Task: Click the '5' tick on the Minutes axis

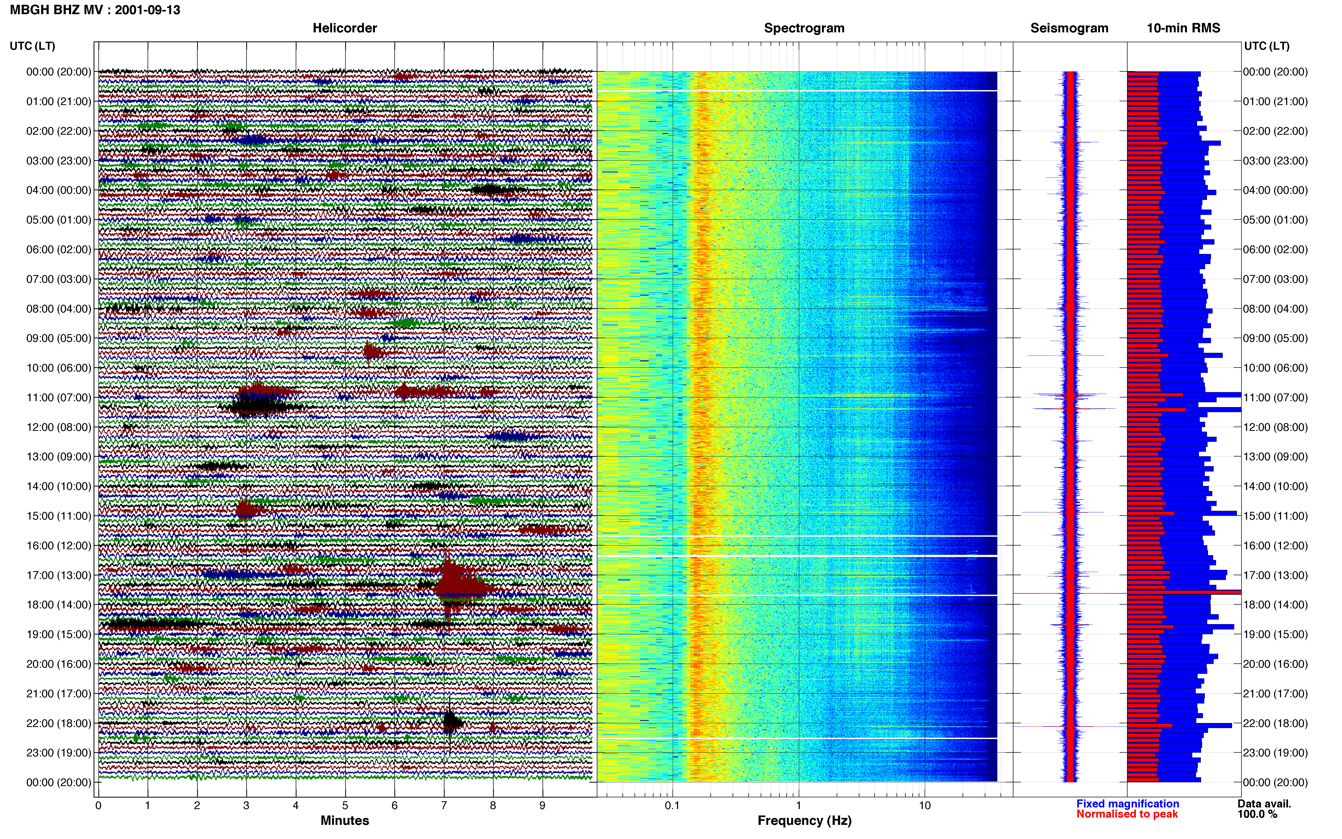Action: (x=345, y=806)
